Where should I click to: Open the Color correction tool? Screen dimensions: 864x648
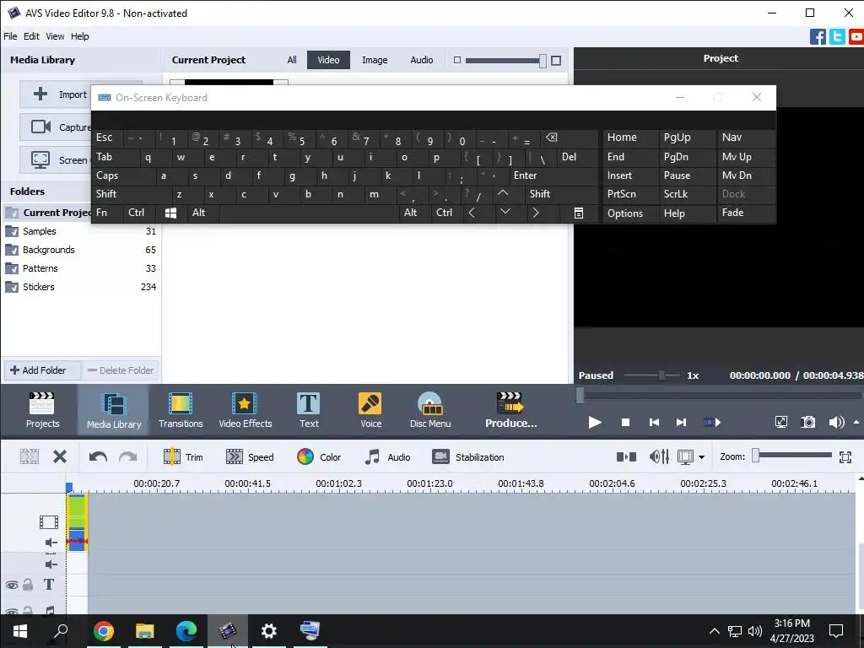319,456
